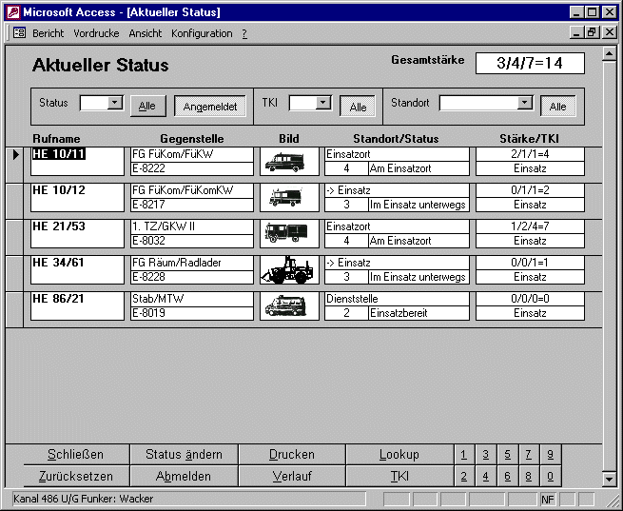Click strength field 1/2/4=7
623x511 pixels.
coord(530,226)
